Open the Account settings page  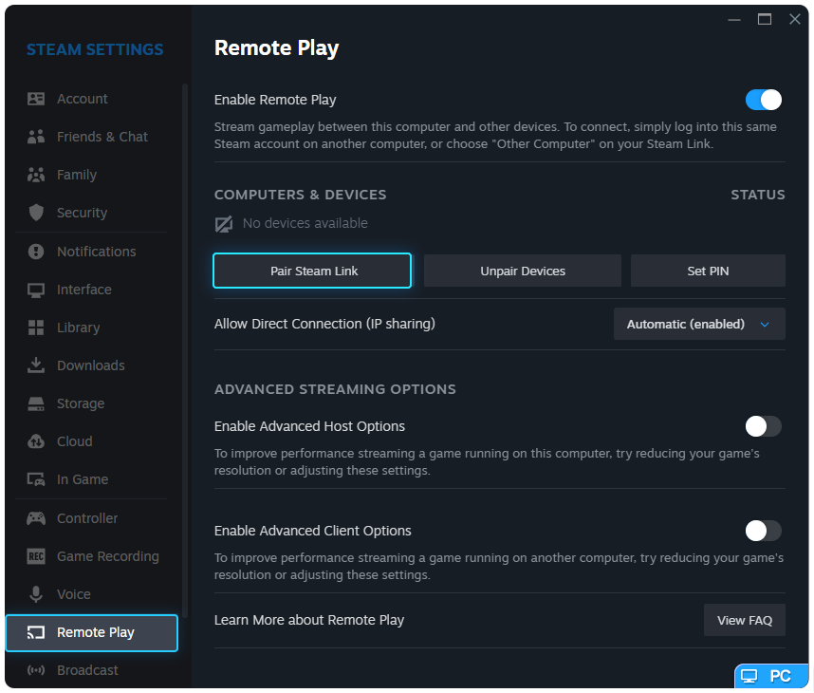coord(92,99)
